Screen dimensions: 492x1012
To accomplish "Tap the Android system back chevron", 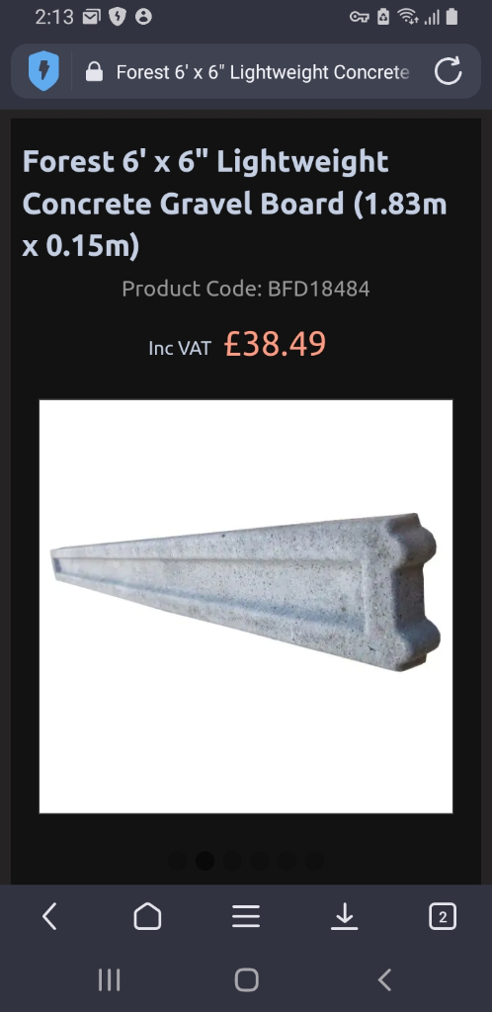I will click(x=384, y=979).
